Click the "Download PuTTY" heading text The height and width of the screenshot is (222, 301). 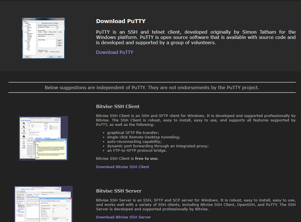(121, 21)
